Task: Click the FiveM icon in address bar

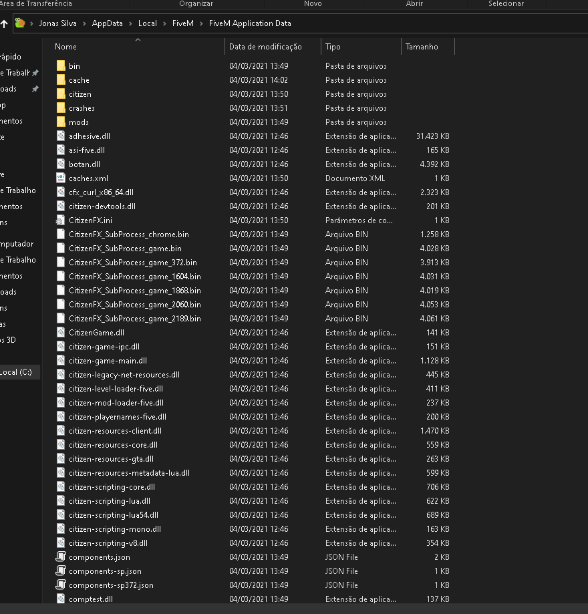Action: point(20,23)
